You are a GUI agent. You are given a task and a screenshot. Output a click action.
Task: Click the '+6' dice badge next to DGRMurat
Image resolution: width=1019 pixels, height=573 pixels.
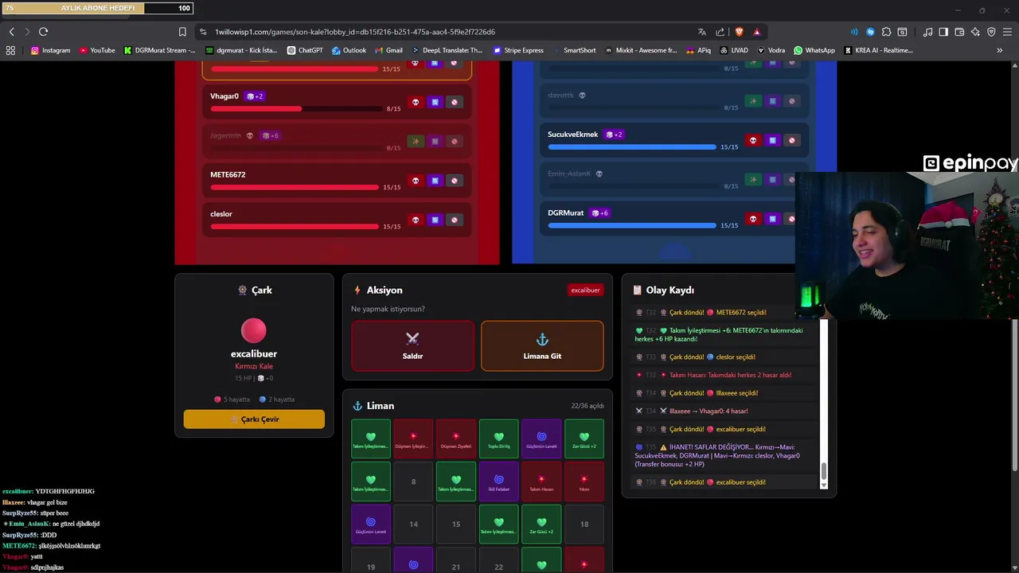coord(600,213)
